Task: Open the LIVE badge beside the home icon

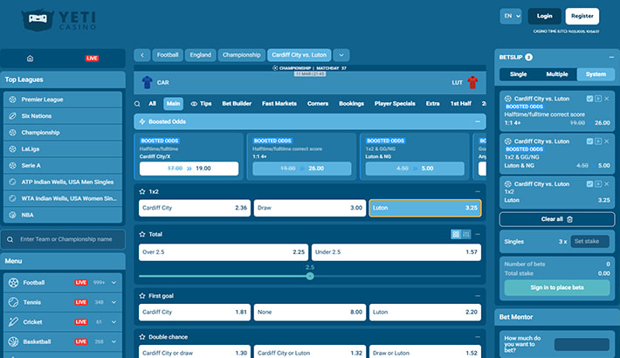Action: pyautogui.click(x=93, y=59)
